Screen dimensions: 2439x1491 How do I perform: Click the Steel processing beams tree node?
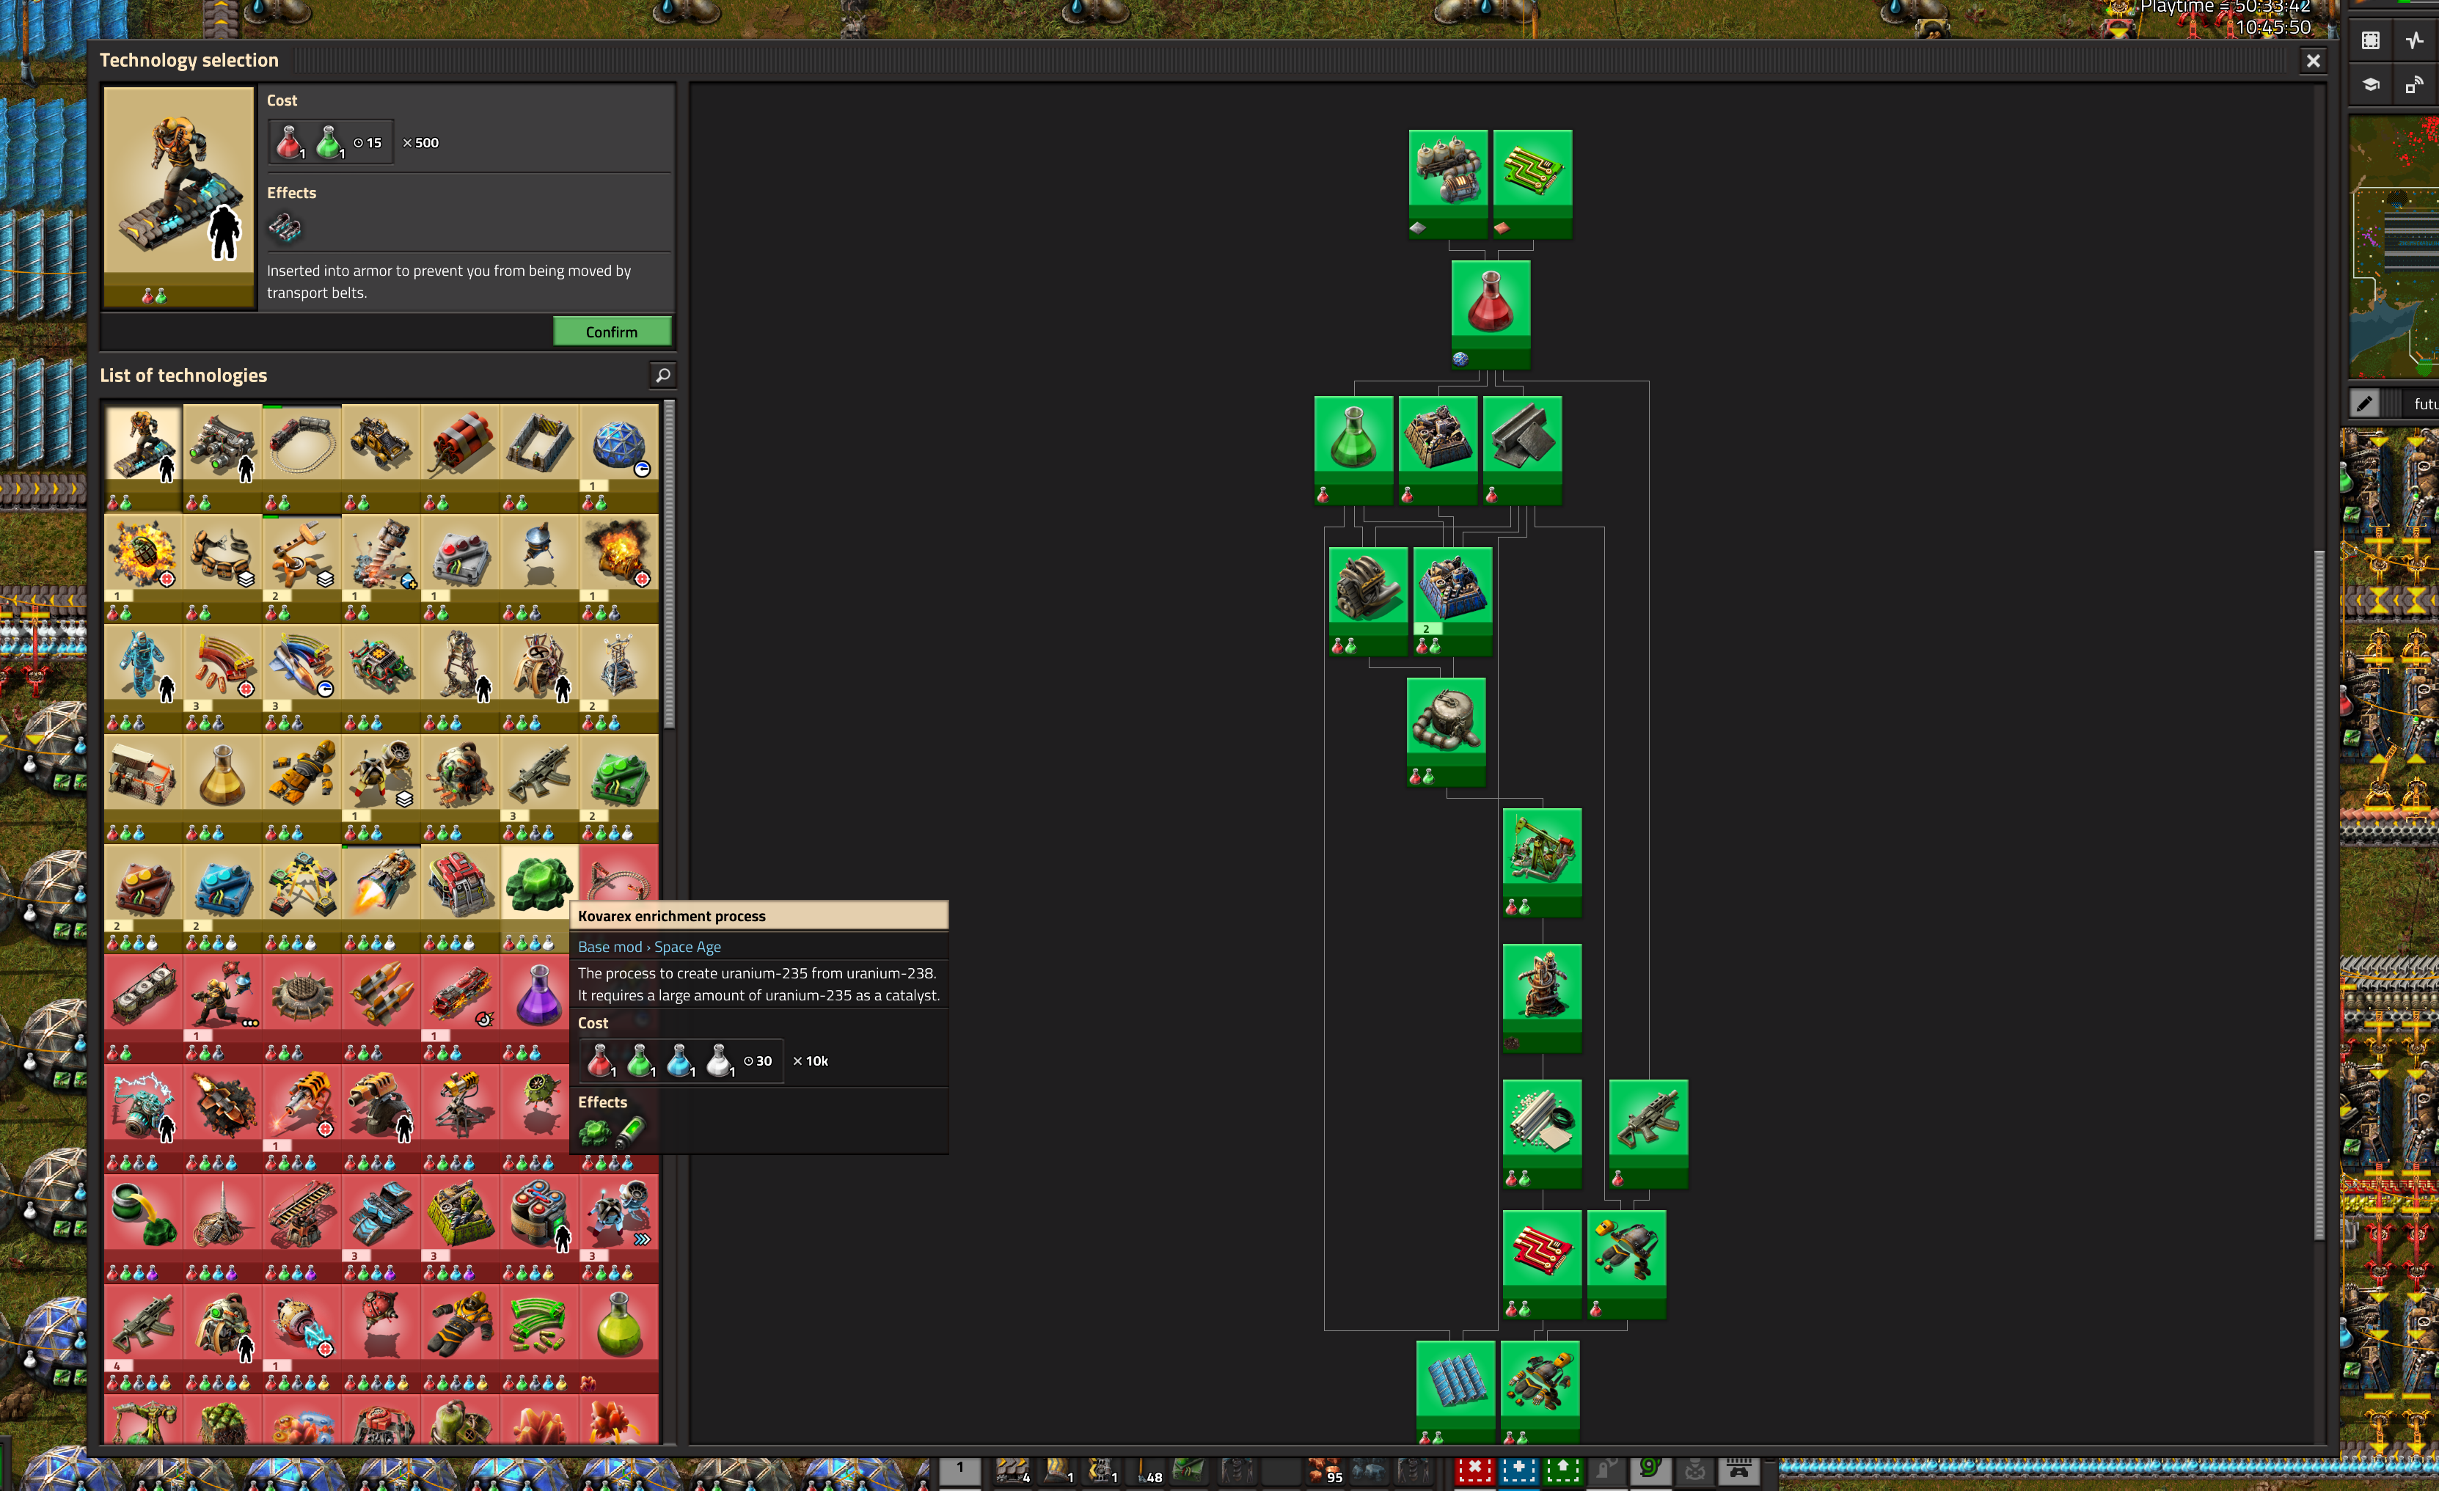[x=1522, y=450]
